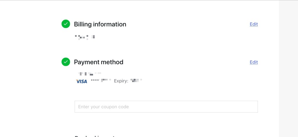Click the partially visible heading at bottom
This screenshot has width=298, height=137.
pos(96,136)
